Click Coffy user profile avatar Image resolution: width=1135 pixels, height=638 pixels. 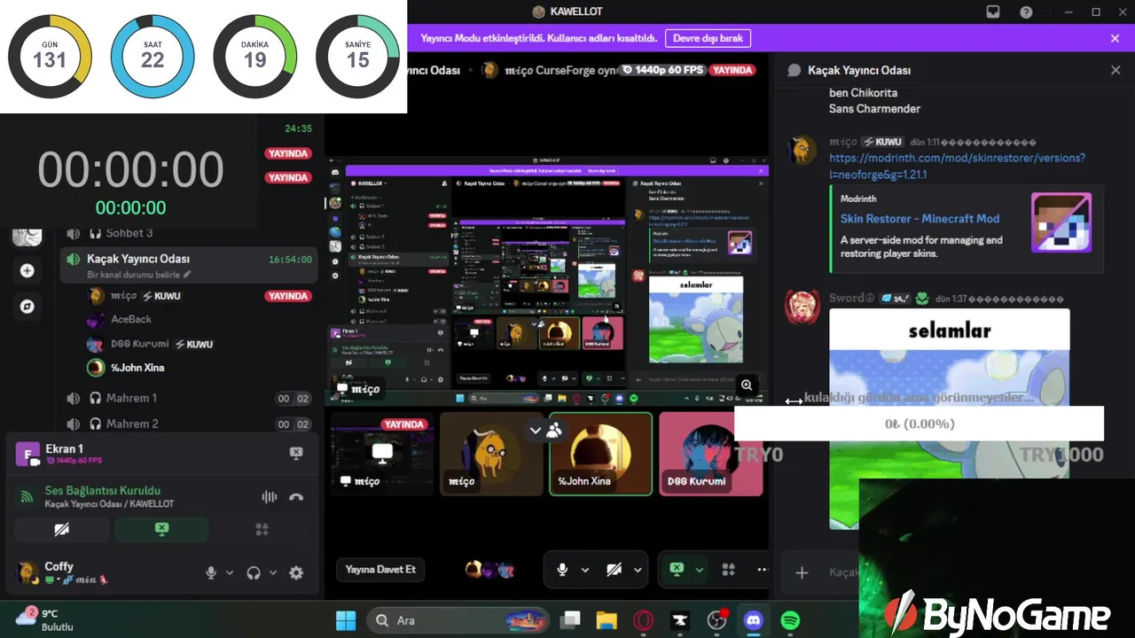pos(27,572)
